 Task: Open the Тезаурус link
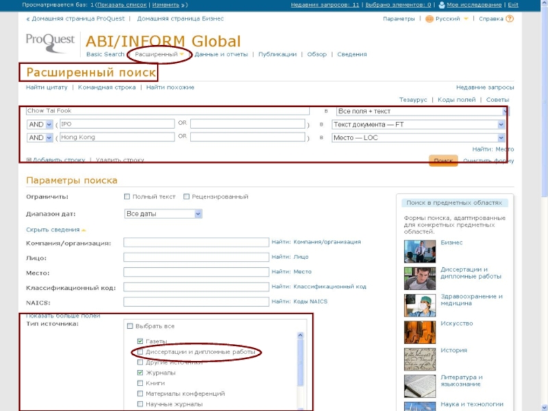point(413,100)
